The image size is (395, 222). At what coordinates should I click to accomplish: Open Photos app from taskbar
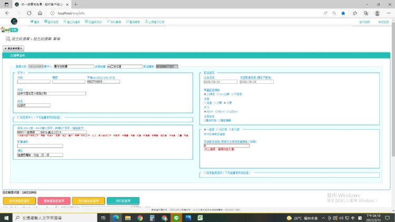pyautogui.click(x=188, y=218)
